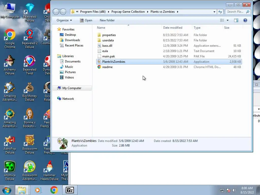Expand the change view options arrow
This screenshot has height=195, width=260.
(227, 20)
